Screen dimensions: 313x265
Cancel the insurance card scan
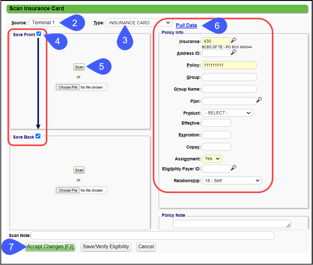[x=146, y=247]
